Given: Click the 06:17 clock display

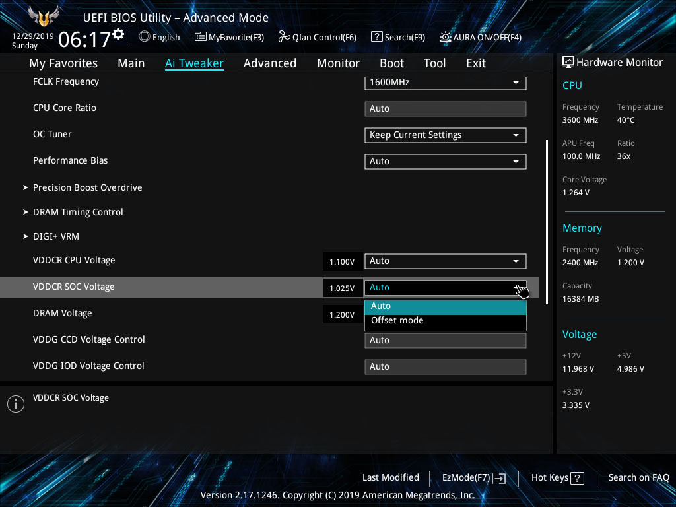Looking at the screenshot, I should 84,40.
